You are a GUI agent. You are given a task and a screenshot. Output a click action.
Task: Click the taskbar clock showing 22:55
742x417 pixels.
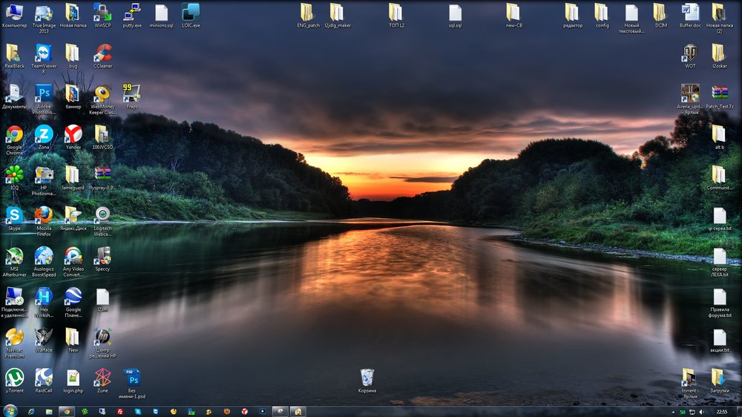pyautogui.click(x=721, y=411)
